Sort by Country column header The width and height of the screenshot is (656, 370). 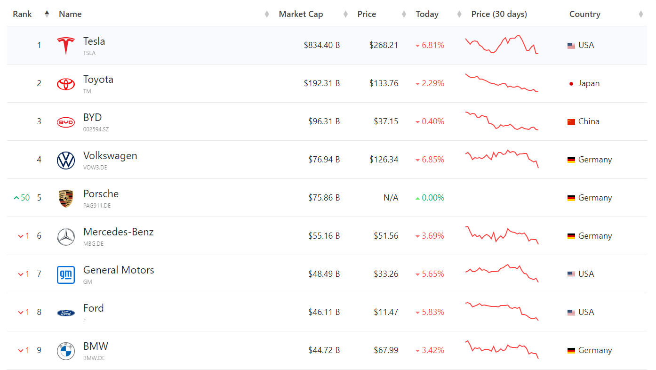(x=584, y=14)
